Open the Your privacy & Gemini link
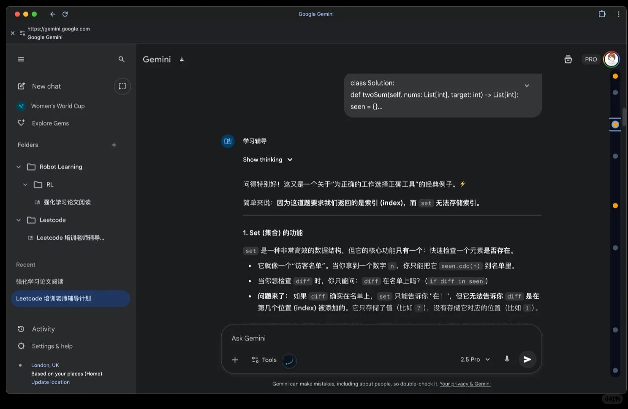This screenshot has height=409, width=628. point(465,384)
